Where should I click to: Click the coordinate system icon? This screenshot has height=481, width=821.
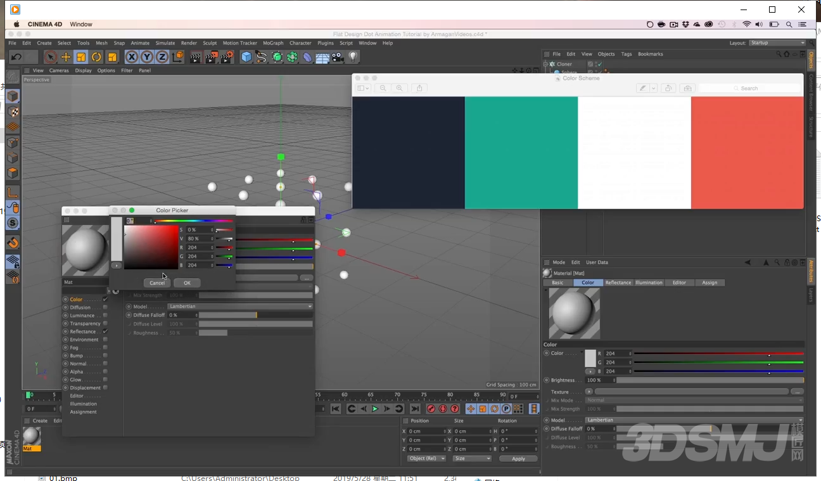(x=177, y=57)
